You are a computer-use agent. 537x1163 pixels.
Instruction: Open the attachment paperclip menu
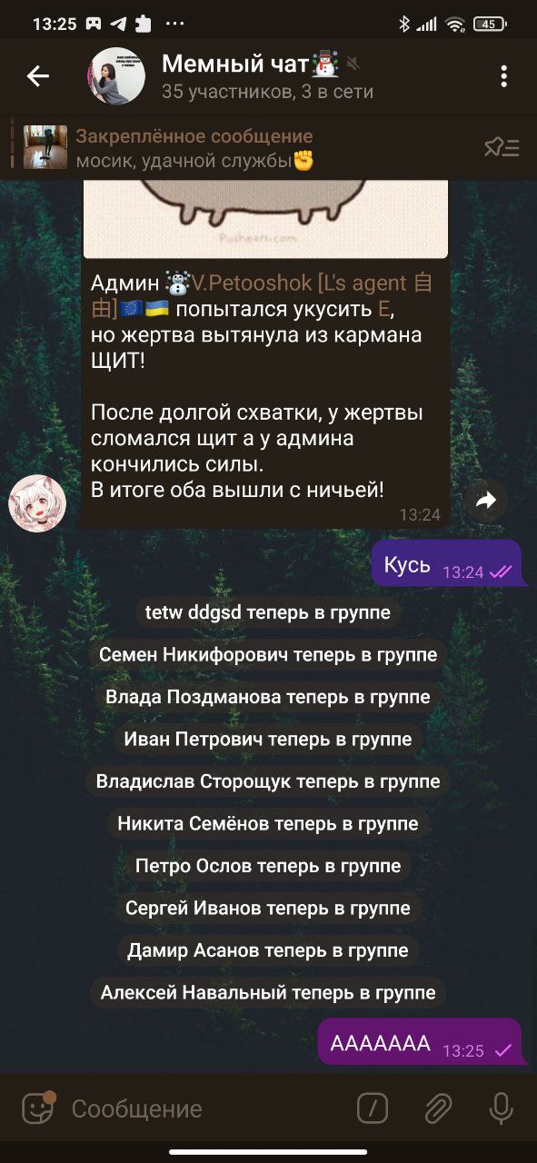(438, 1108)
